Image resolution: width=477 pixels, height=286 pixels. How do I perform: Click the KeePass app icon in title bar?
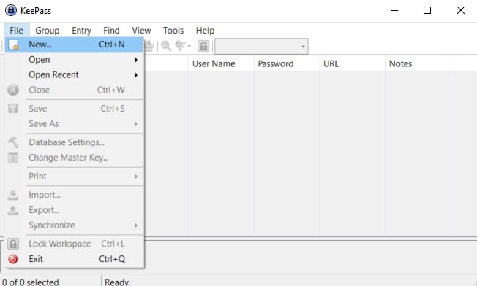[x=11, y=10]
